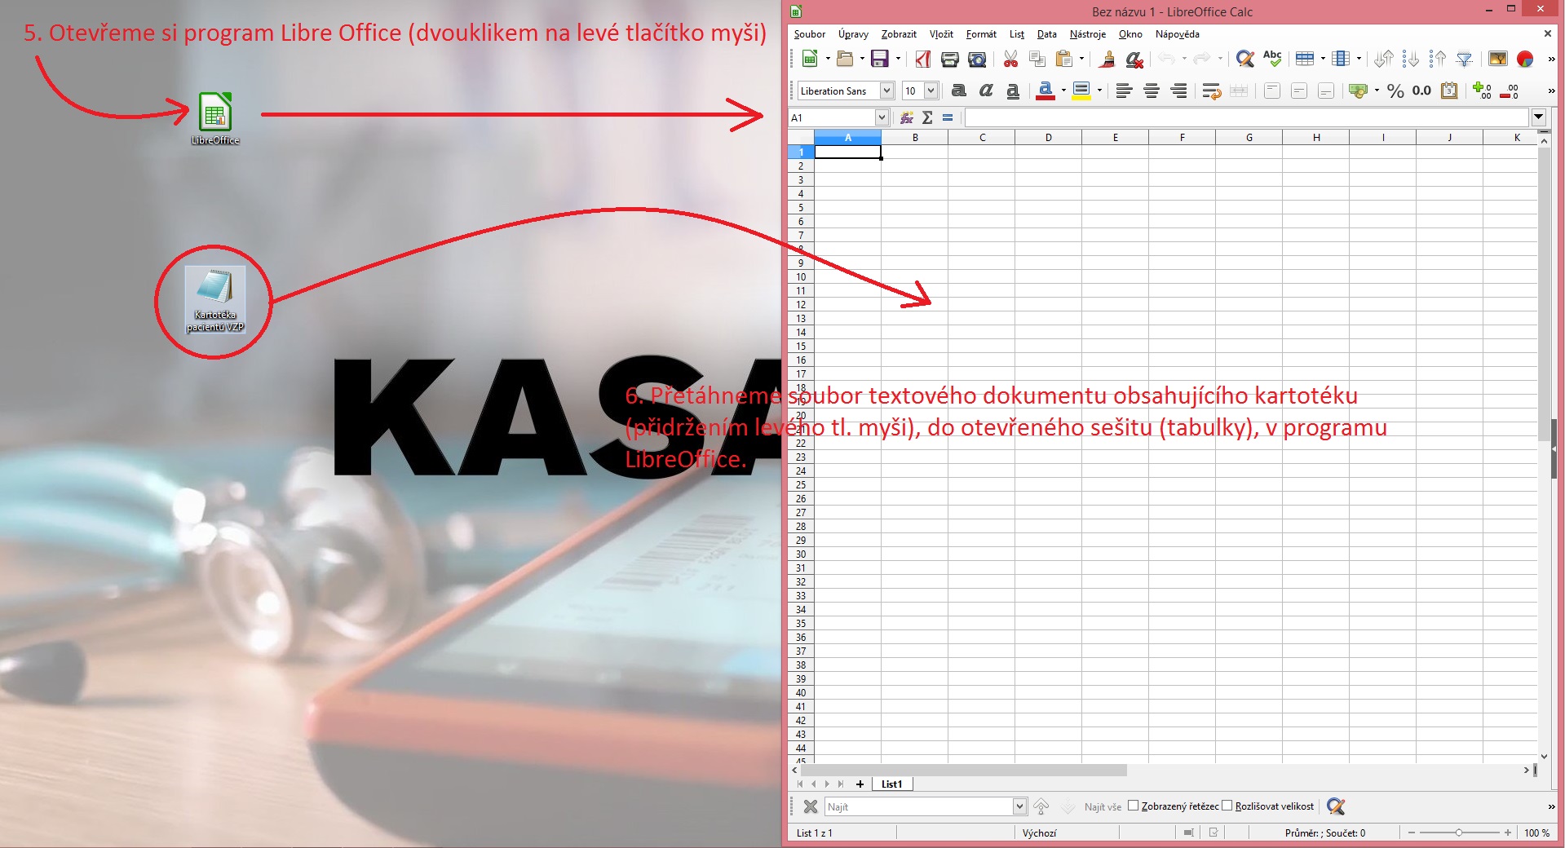Apply AutoFilter funnel icon
This screenshot has width=1565, height=848.
pos(1466,59)
